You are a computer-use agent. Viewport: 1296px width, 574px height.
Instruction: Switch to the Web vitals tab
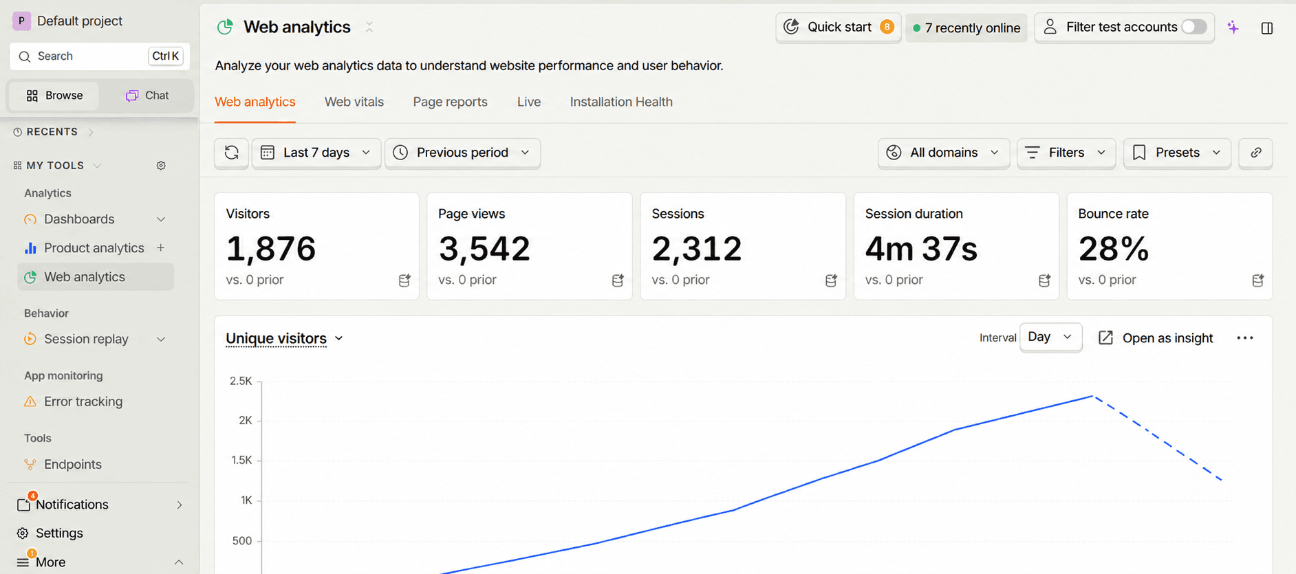(354, 102)
